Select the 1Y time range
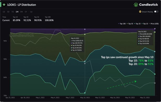The height and width of the screenshot is (102, 161). coord(26,12)
